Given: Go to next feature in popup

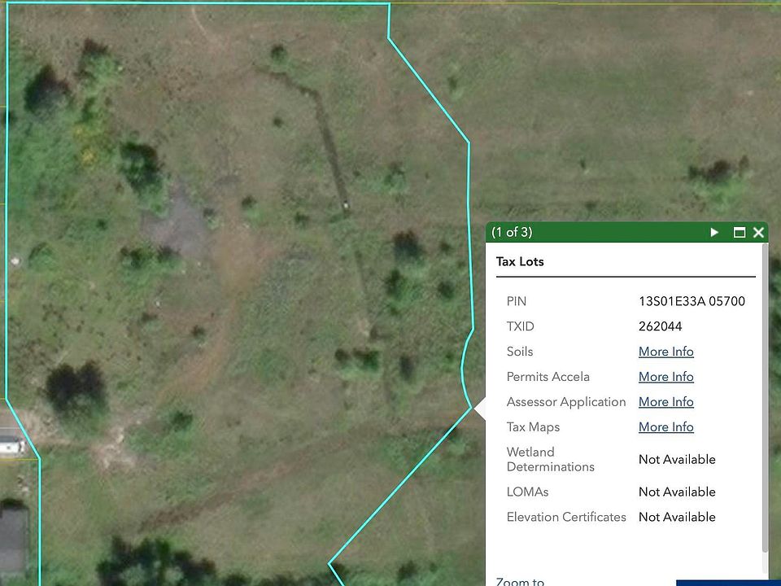Looking at the screenshot, I should pyautogui.click(x=714, y=232).
